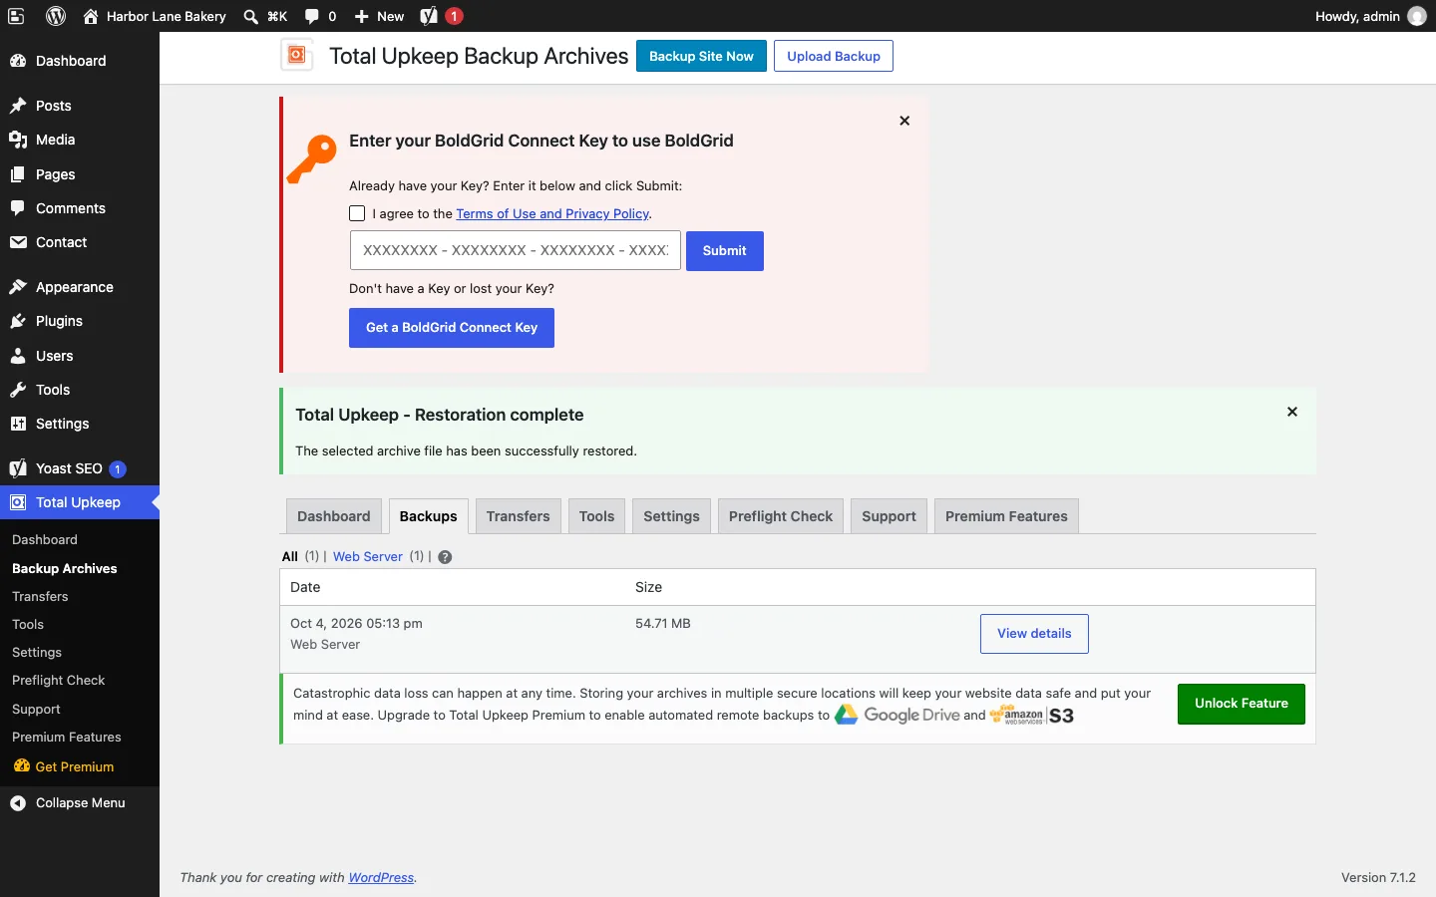The width and height of the screenshot is (1436, 897).
Task: Submit the BoldGrid Connect Key
Action: [725, 251]
